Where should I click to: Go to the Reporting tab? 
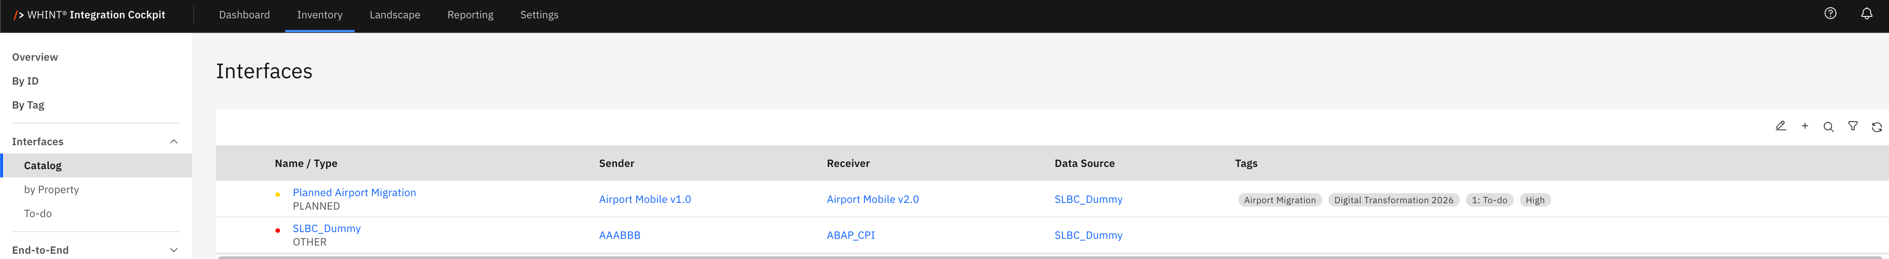pos(470,15)
